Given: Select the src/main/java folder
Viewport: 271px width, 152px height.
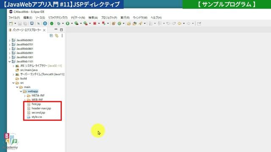Looking at the screenshot, I should (29, 70).
